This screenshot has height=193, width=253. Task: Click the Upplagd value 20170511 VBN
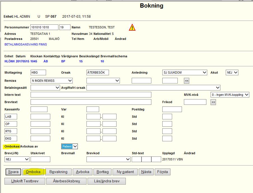click(x=172, y=160)
